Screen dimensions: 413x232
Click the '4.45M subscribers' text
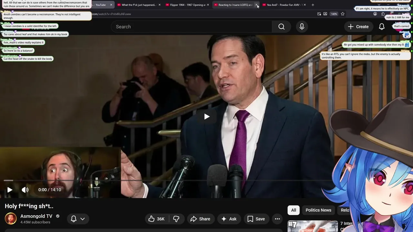(x=35, y=222)
